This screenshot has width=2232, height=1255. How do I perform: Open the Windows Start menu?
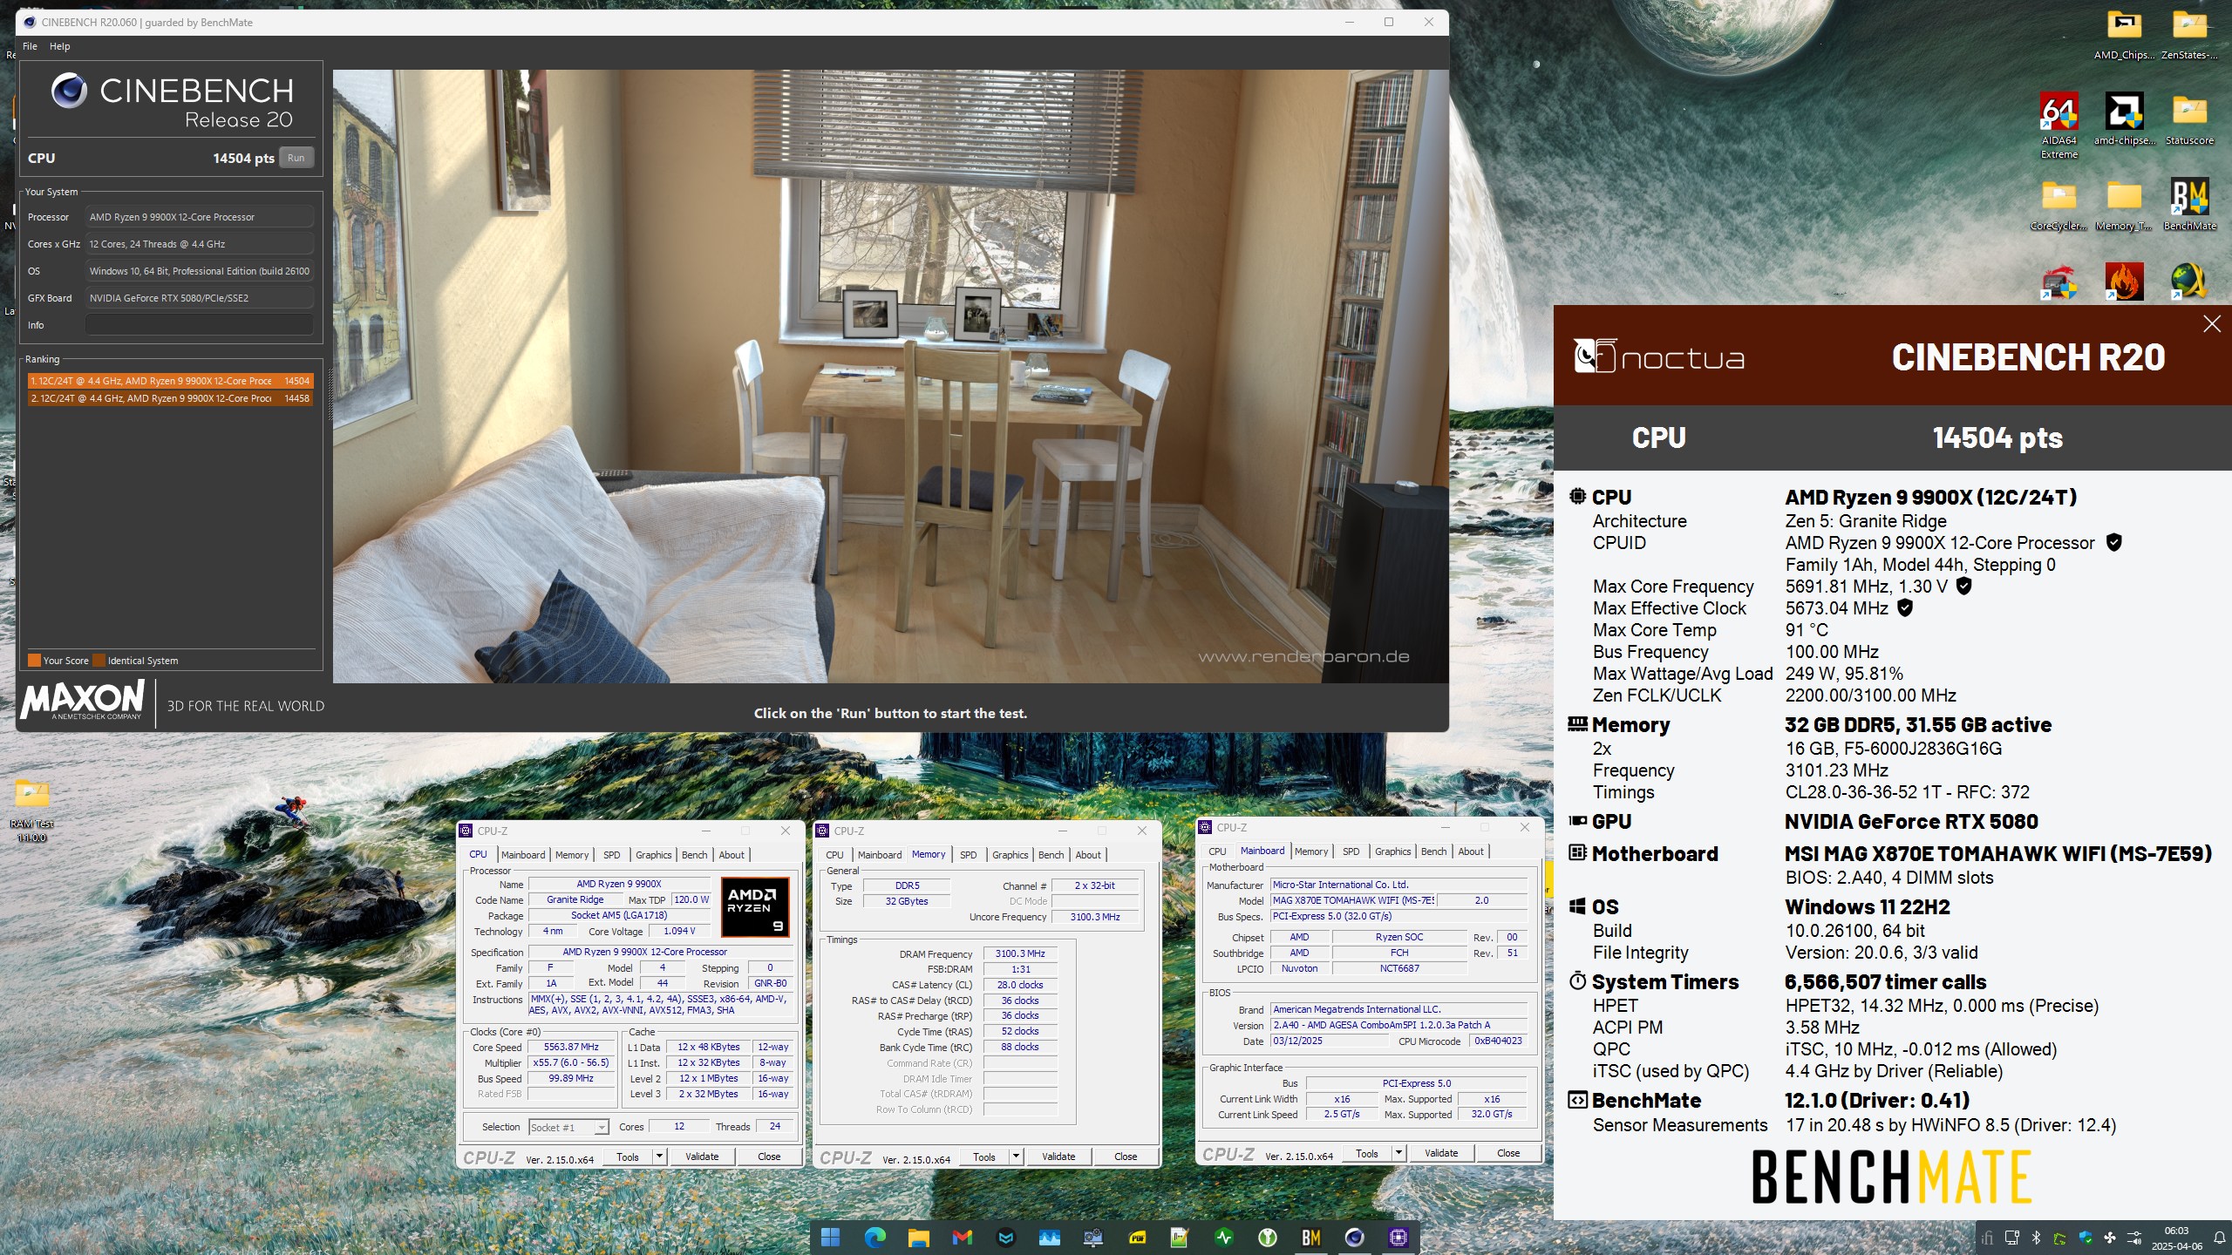click(x=831, y=1237)
